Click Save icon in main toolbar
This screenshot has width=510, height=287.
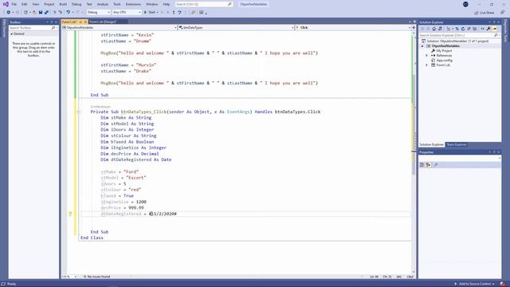pyautogui.click(x=41, y=13)
